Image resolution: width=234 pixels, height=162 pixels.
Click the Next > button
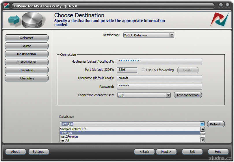pyautogui.click(x=166, y=152)
